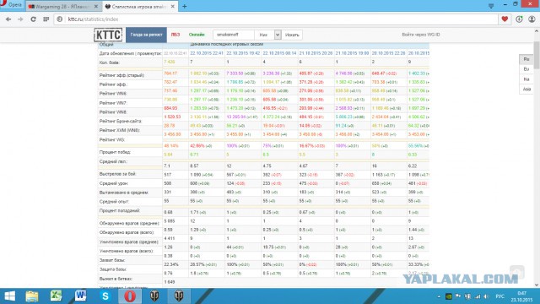Click Войти через WG ID link

tap(421, 35)
